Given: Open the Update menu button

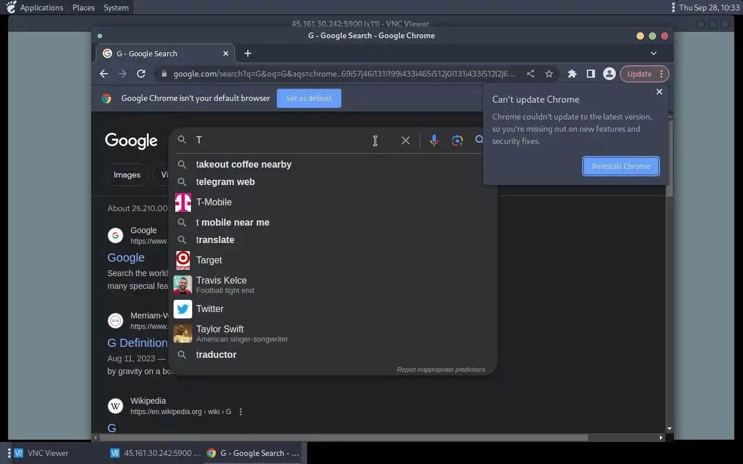Looking at the screenshot, I should point(644,74).
